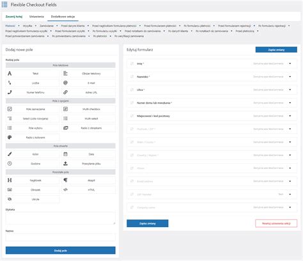
Task: Pick the Liczba number field icon
Action: point(10,83)
